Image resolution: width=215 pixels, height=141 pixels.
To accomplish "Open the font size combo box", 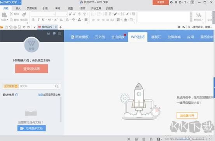I will [61, 14].
